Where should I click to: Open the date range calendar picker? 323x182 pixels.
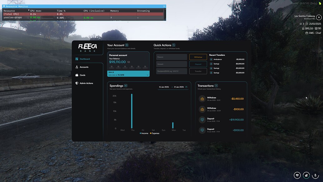(186, 87)
